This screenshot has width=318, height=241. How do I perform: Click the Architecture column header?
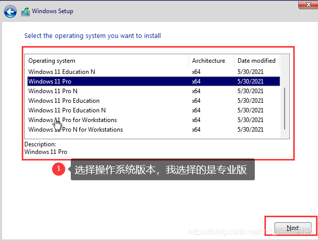point(211,61)
